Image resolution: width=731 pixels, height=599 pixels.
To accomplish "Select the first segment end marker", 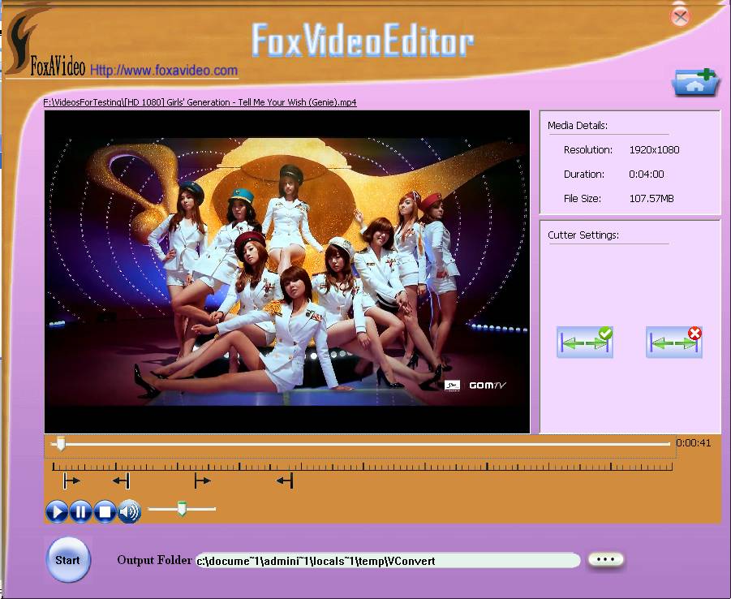I will pyautogui.click(x=121, y=480).
